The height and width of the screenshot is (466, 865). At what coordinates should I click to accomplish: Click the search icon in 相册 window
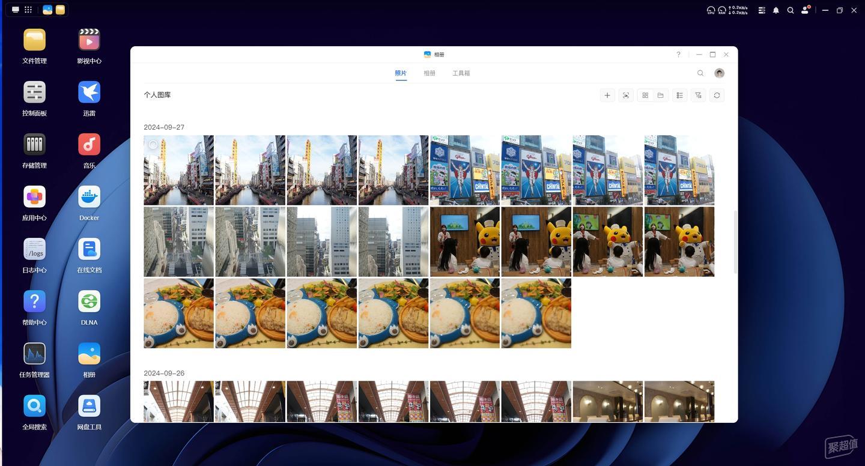coord(700,73)
